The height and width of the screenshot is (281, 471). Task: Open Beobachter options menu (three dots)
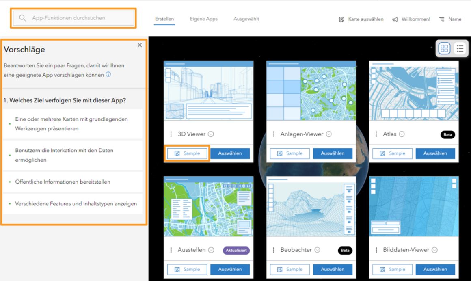click(274, 250)
